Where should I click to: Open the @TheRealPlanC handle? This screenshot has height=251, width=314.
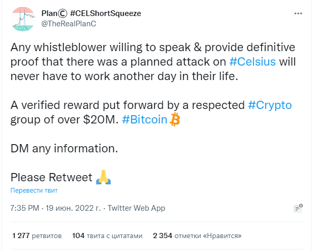pyautogui.click(x=69, y=24)
